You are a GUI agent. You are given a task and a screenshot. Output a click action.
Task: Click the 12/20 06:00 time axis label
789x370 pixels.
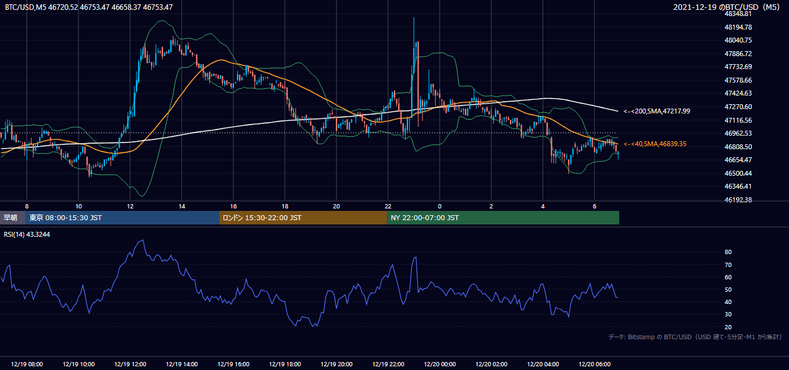[595, 364]
